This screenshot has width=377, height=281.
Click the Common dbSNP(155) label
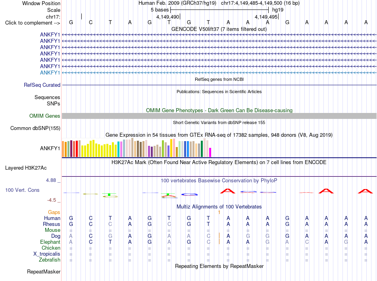click(x=35, y=128)
